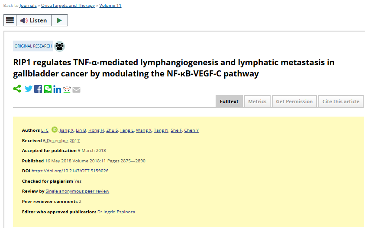The height and width of the screenshot is (228, 365).
Task: Click the Listen speaker button
Action: pyautogui.click(x=34, y=20)
